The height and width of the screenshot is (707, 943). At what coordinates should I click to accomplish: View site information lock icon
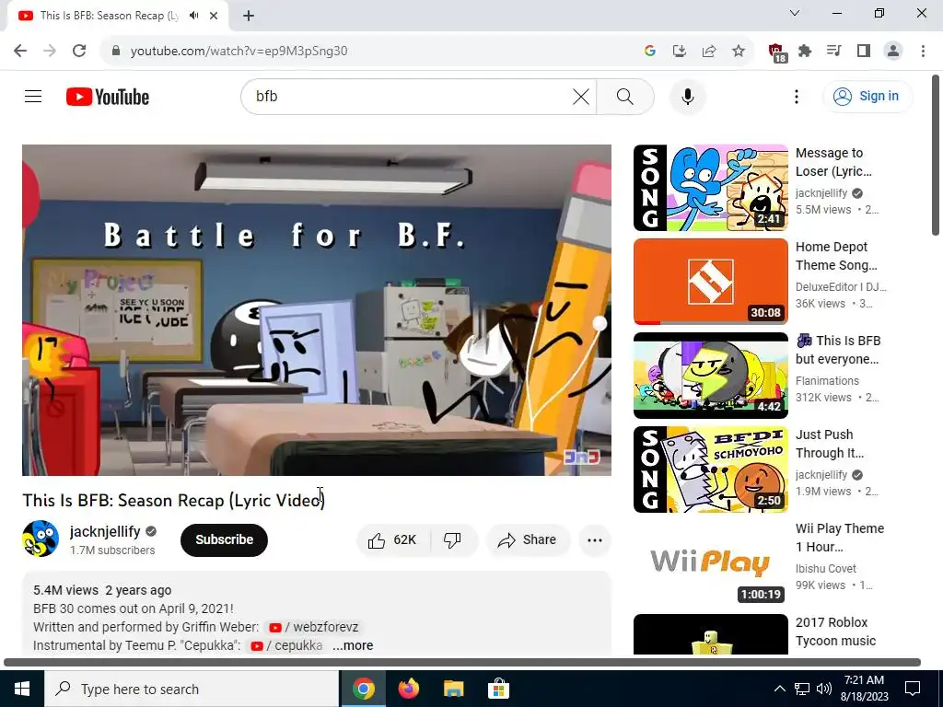116,51
